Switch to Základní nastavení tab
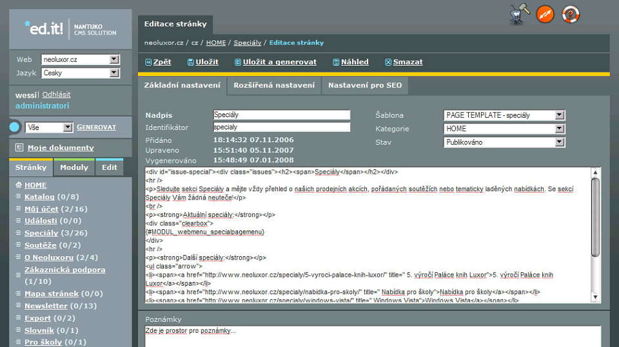The height and width of the screenshot is (347, 619). pyautogui.click(x=182, y=86)
